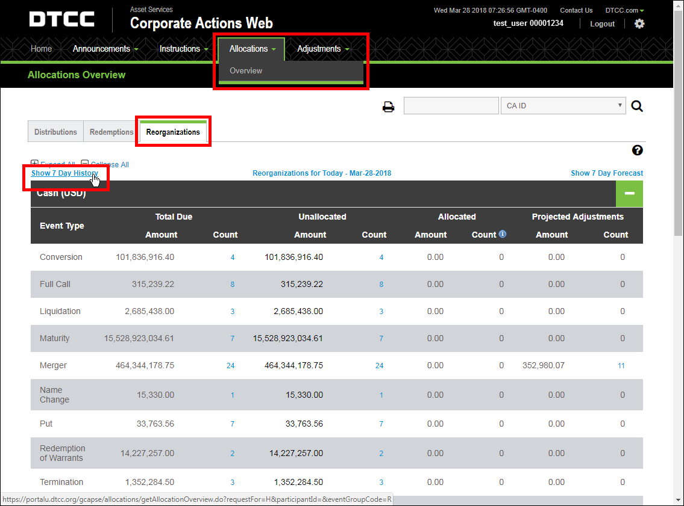This screenshot has height=506, width=684.
Task: Collapse Cash (USD) via green minus icon
Action: (629, 194)
